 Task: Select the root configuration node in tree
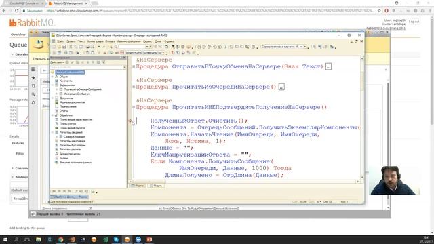click(x=70, y=73)
